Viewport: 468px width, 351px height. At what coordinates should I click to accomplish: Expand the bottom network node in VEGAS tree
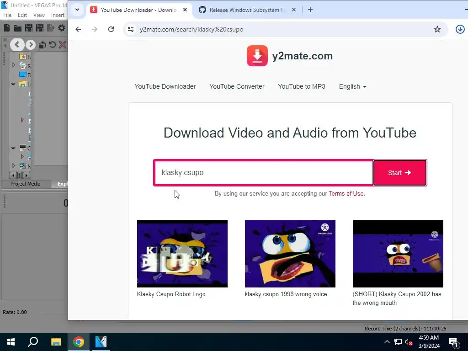(x=13, y=165)
